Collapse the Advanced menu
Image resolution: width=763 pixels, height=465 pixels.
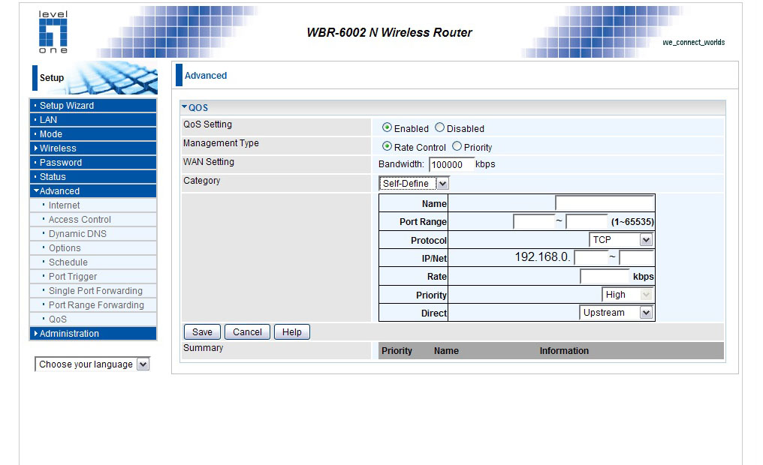pos(93,191)
